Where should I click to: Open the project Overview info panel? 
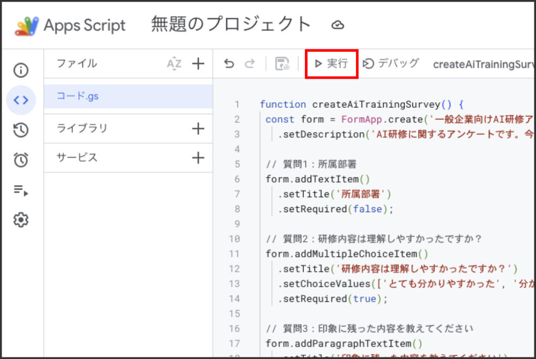[x=21, y=70]
